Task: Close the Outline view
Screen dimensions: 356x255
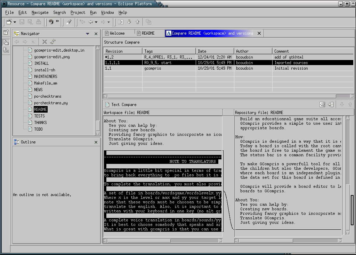Action: pyautogui.click(x=96, y=142)
